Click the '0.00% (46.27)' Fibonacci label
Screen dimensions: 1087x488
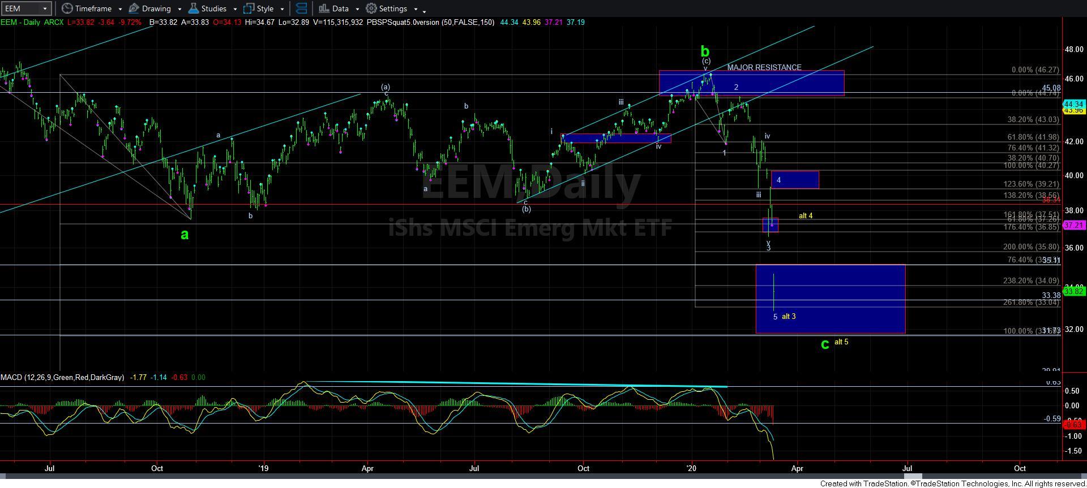pyautogui.click(x=1035, y=70)
